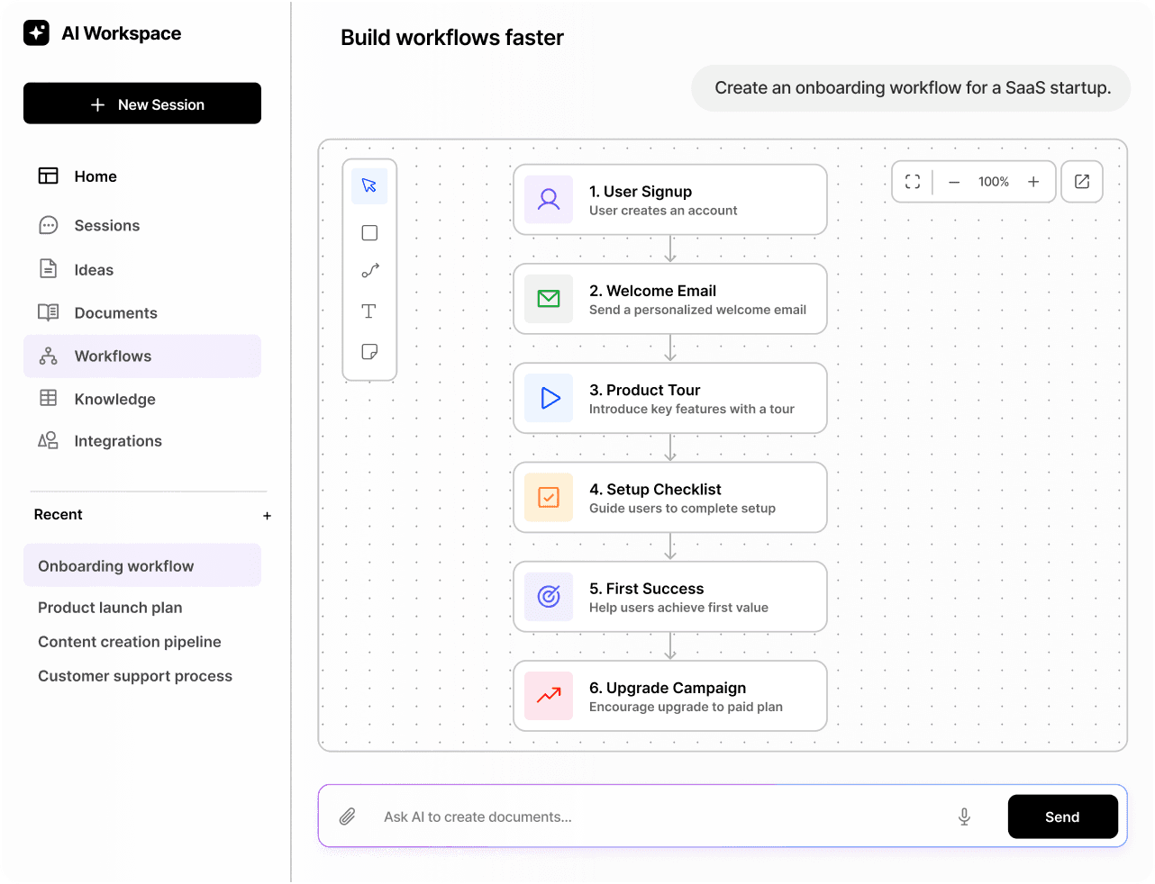Select the '3. Product Tour' step title
Viewport: 1155px width, 884px height.
(645, 390)
